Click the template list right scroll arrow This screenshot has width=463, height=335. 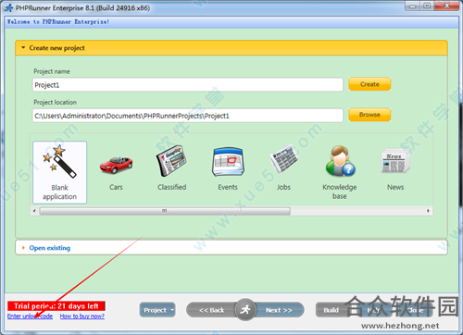(x=428, y=211)
